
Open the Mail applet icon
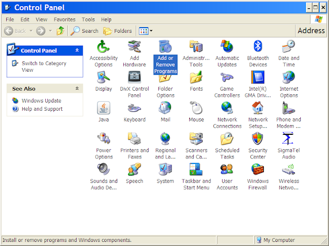click(x=166, y=108)
